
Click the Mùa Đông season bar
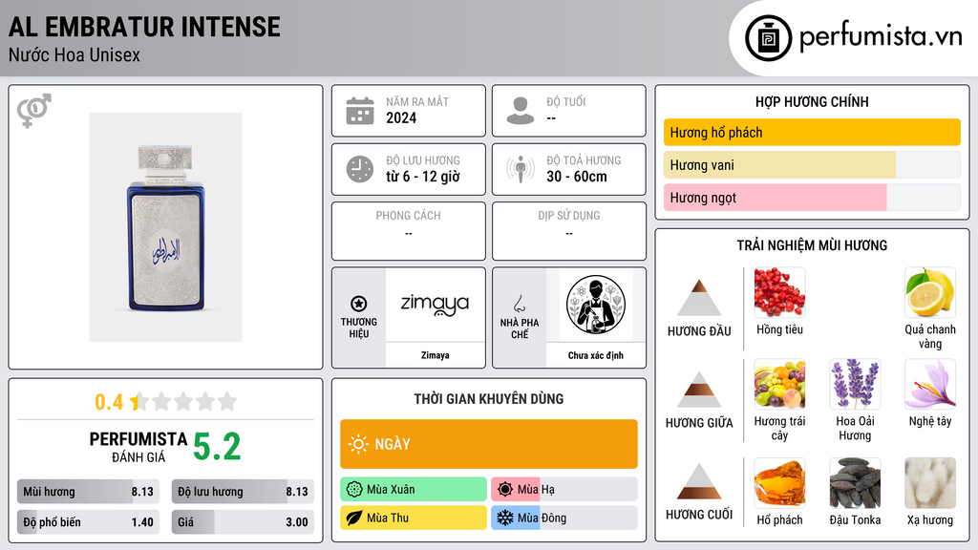click(x=564, y=518)
